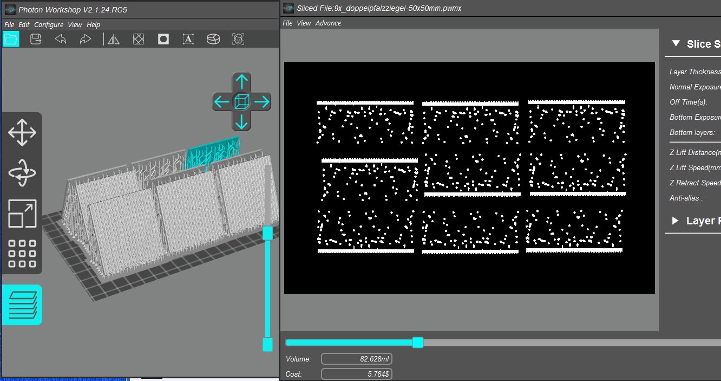Click the Cost field showing 5.784$

(x=356, y=374)
